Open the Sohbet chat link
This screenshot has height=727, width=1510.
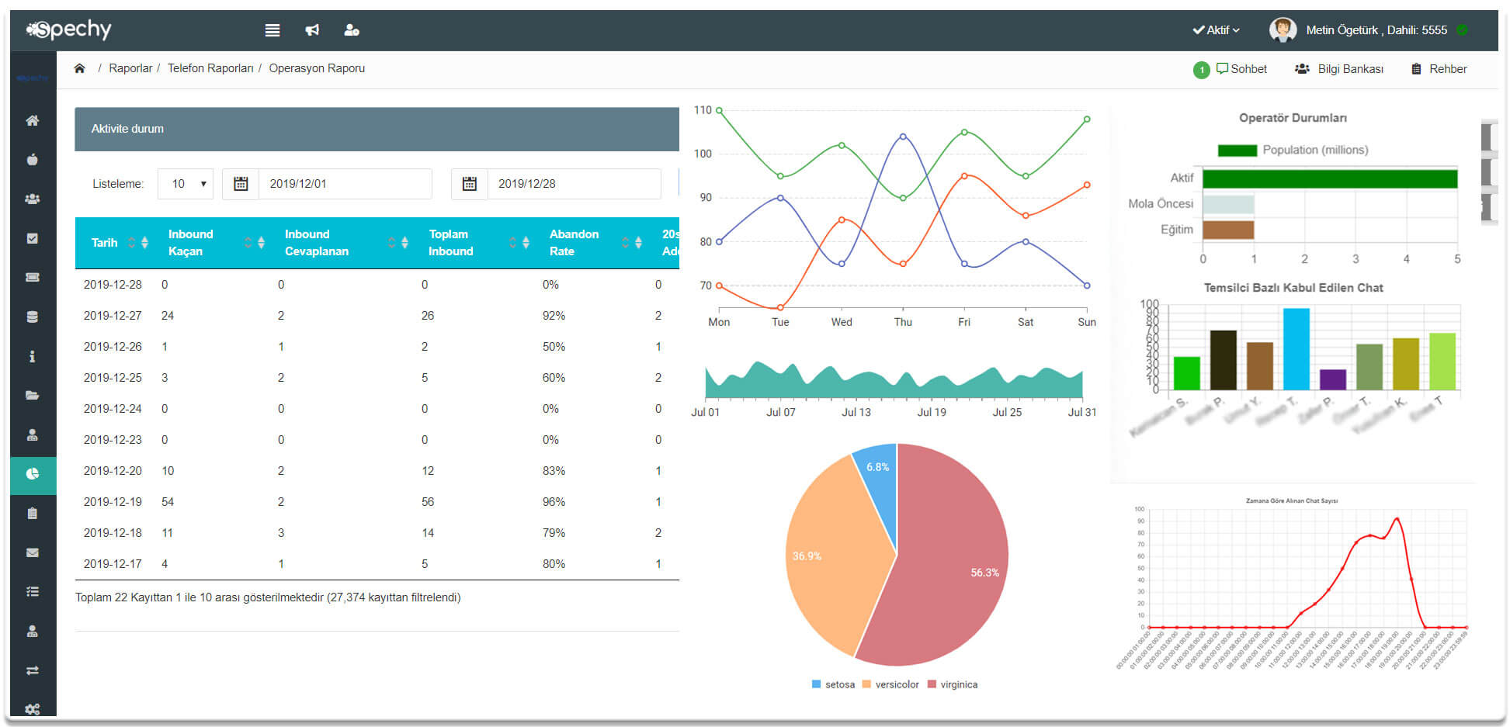tap(1241, 69)
